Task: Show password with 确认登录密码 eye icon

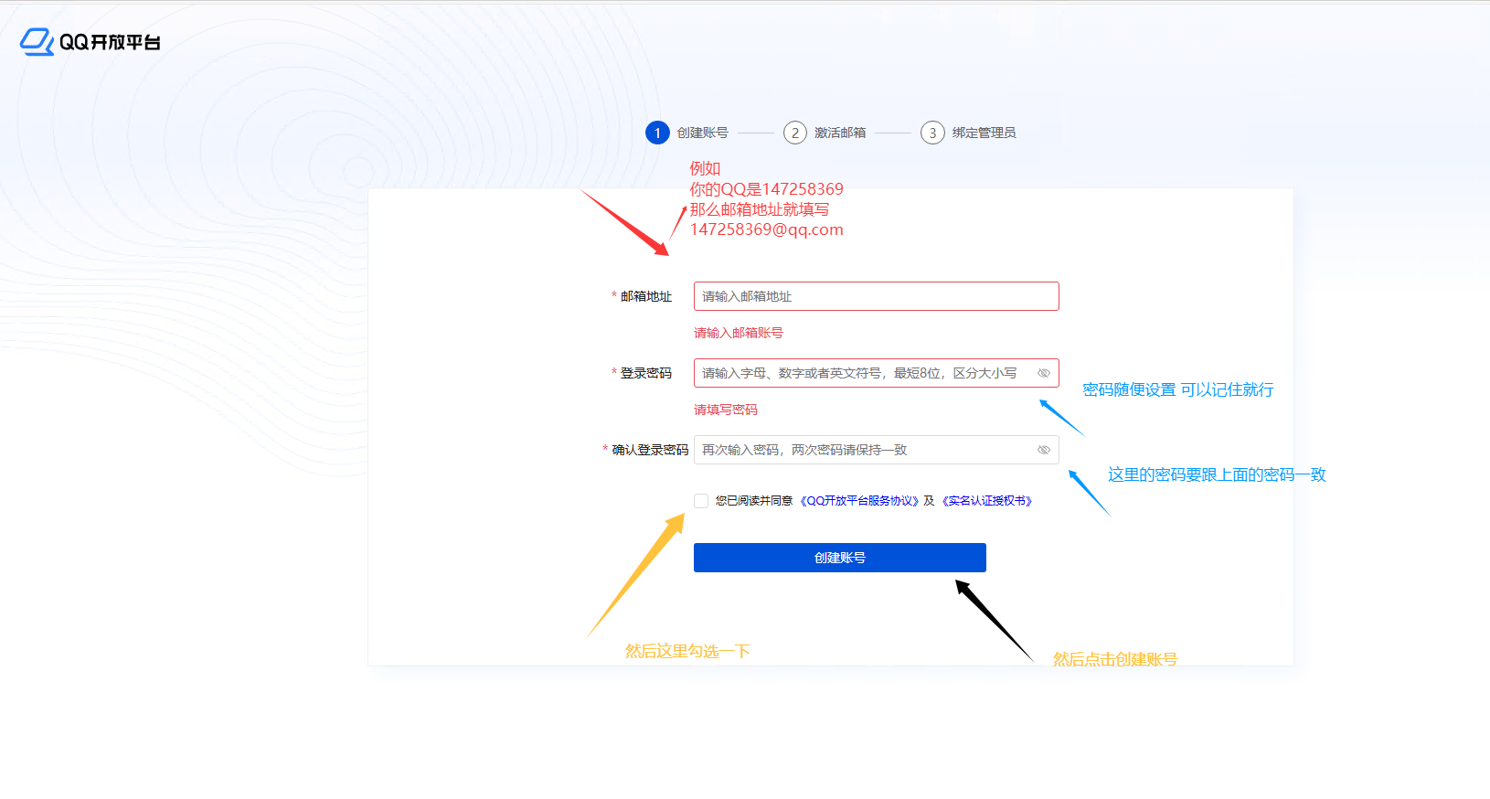Action: click(x=1043, y=450)
